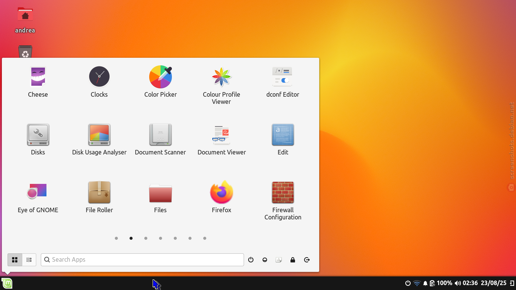Viewport: 516px width, 290px height.
Task: Log out using the exit arrow icon
Action: point(307,260)
